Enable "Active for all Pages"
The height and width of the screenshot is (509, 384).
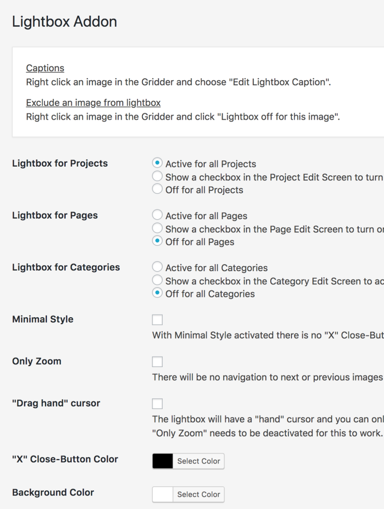click(x=157, y=216)
